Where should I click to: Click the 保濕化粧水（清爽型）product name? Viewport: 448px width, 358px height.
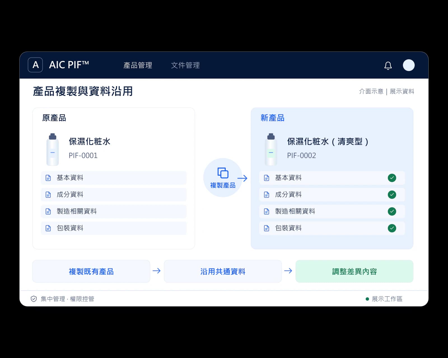(328, 142)
